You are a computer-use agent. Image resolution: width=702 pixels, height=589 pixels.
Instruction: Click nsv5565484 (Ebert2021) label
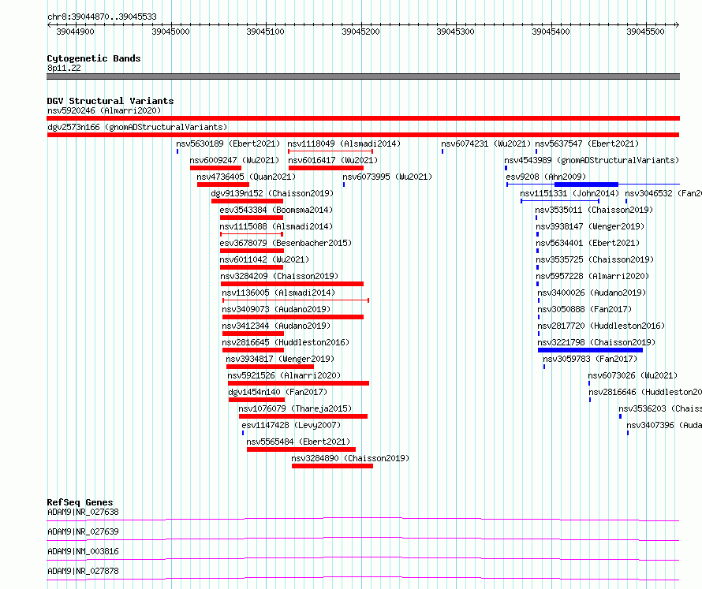[x=298, y=442]
